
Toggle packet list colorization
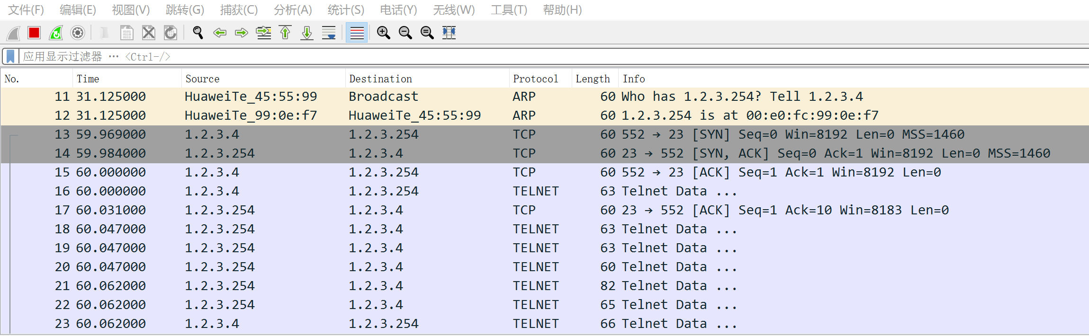[357, 33]
